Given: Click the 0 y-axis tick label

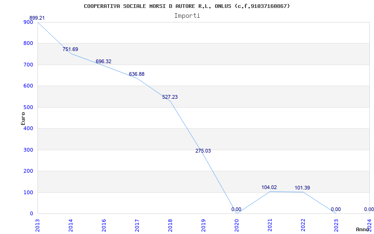Looking at the screenshot, I should click(31, 213).
